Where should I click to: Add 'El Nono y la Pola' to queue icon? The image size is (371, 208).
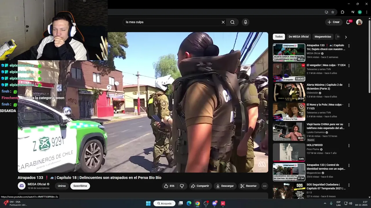pos(301,114)
